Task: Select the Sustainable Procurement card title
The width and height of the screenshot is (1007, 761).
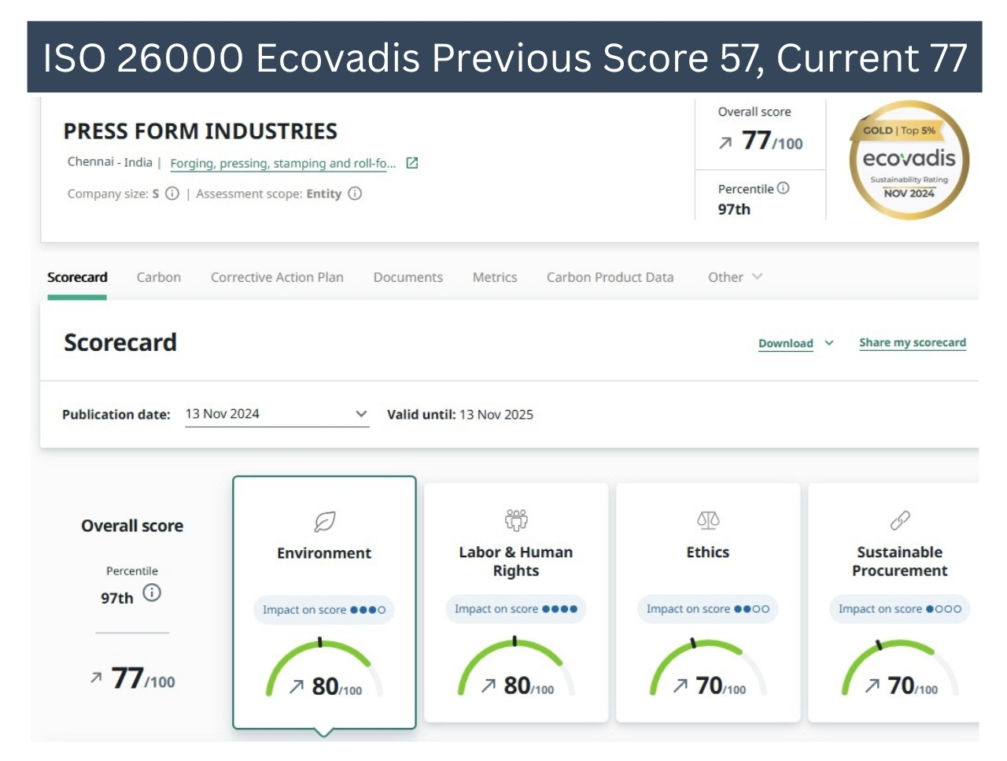Action: click(x=900, y=561)
